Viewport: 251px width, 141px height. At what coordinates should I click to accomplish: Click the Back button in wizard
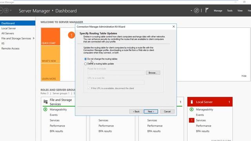(x=136, y=111)
